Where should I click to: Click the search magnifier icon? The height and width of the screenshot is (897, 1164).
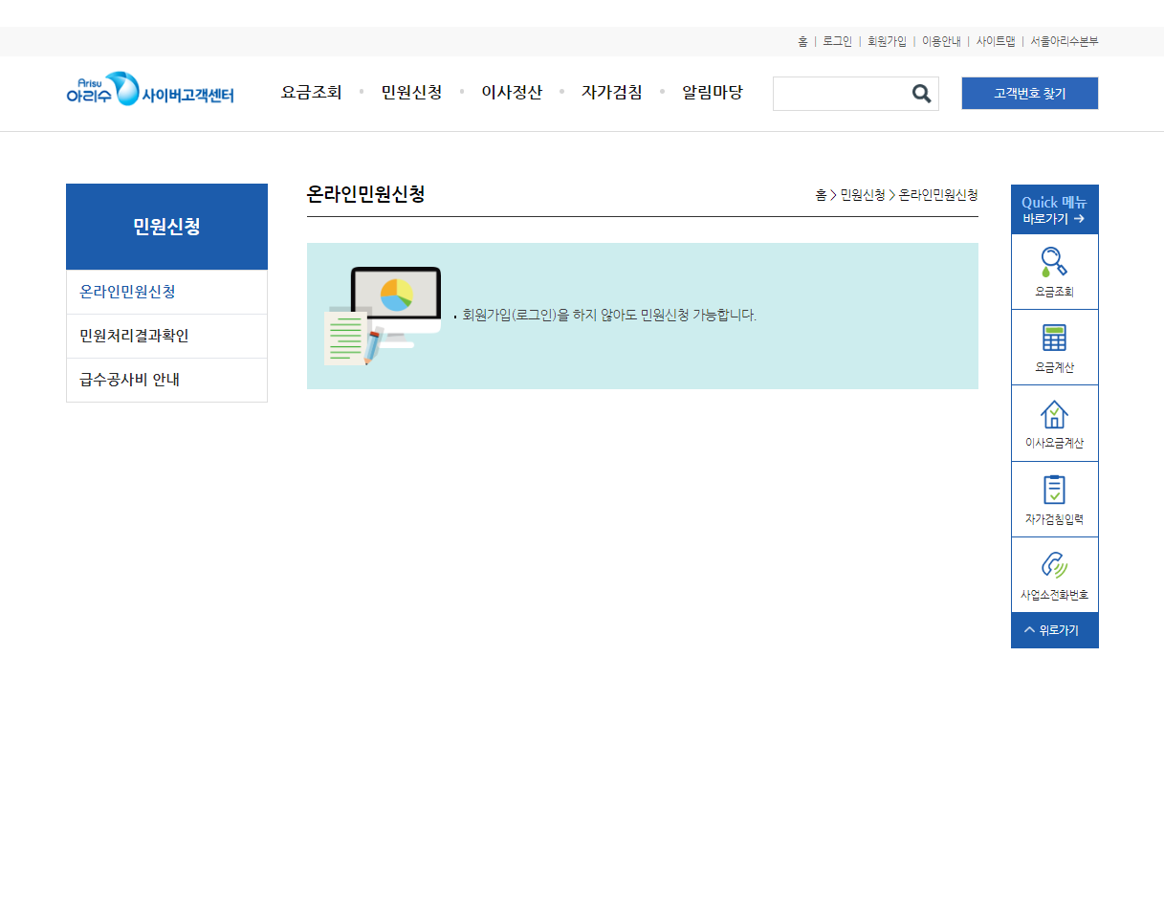coord(921,94)
